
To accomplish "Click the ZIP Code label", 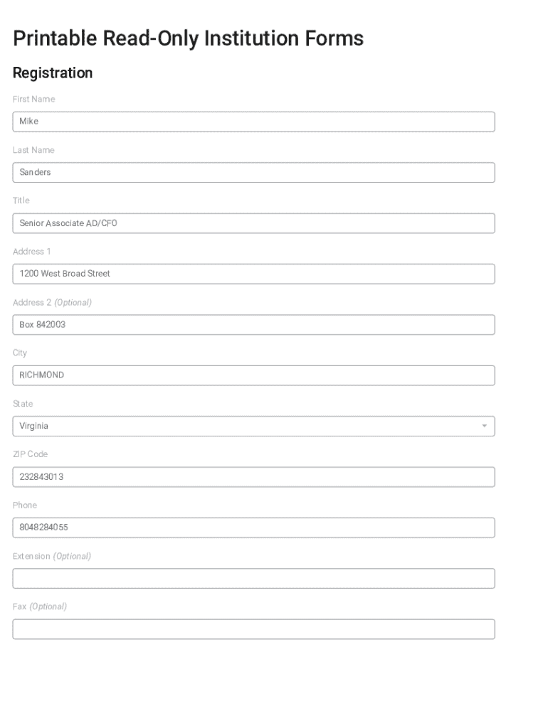I will pos(30,454).
